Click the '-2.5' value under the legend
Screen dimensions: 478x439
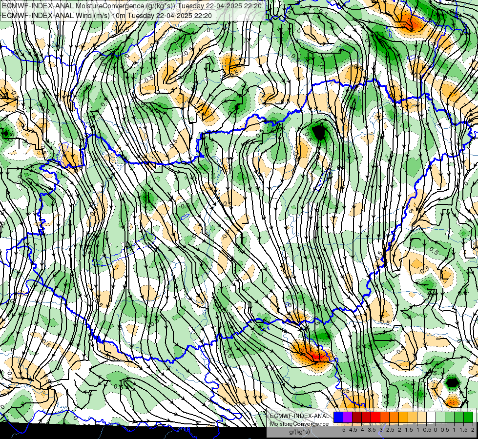click(x=389, y=430)
